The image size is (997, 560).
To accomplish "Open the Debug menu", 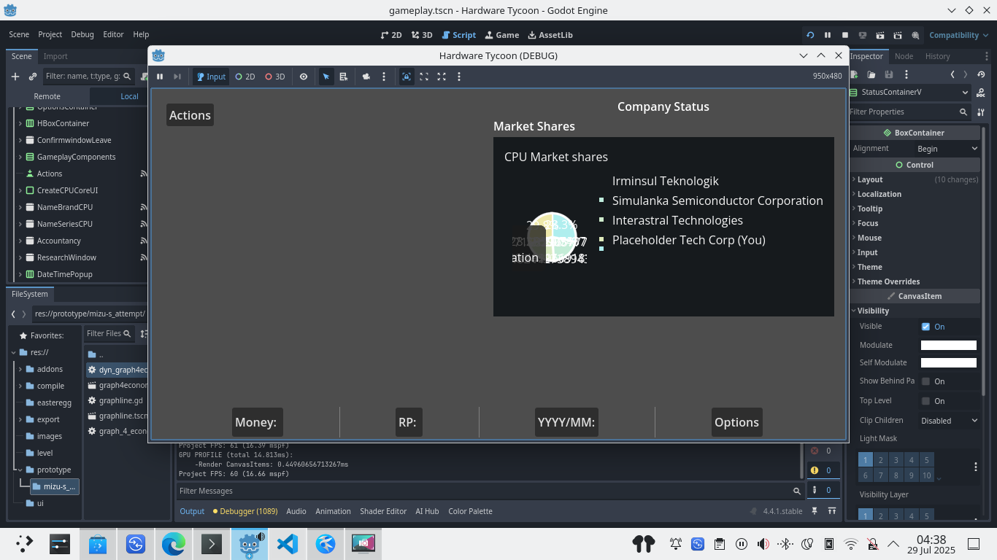I will coord(82,34).
